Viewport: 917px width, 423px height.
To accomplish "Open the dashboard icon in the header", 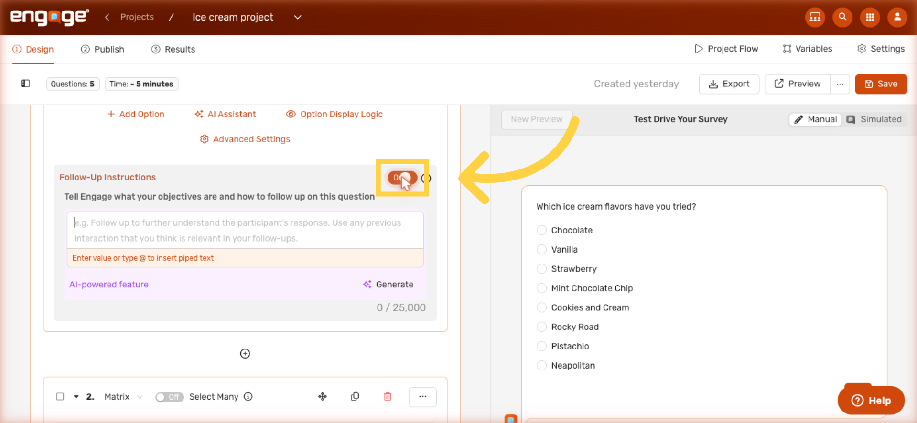I will pos(815,17).
